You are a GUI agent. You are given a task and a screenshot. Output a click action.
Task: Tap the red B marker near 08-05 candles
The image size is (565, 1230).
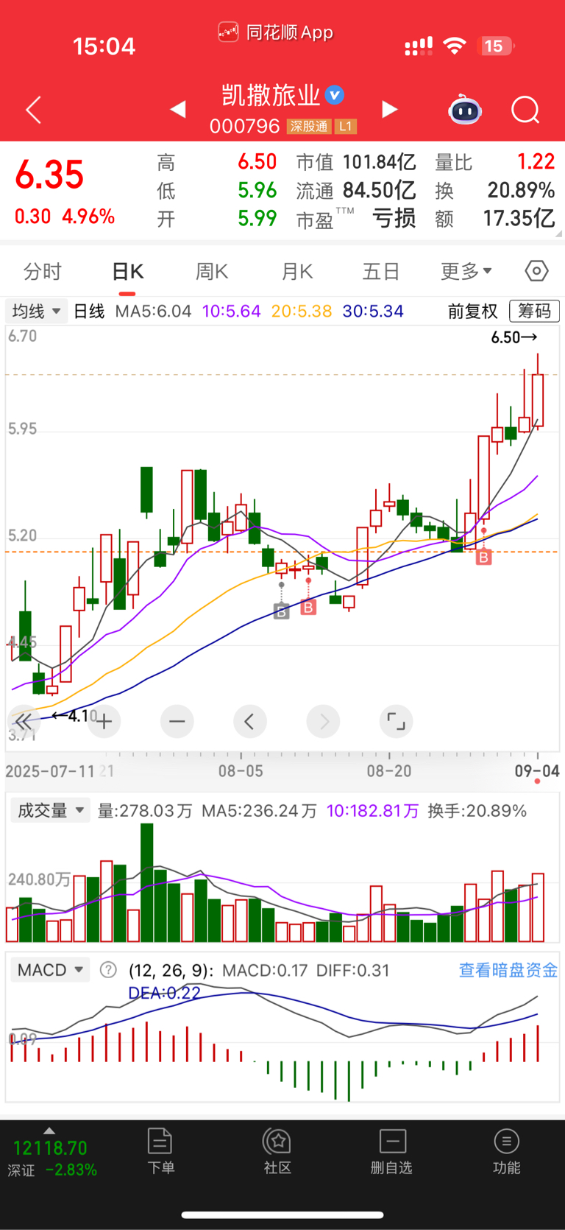point(308,608)
